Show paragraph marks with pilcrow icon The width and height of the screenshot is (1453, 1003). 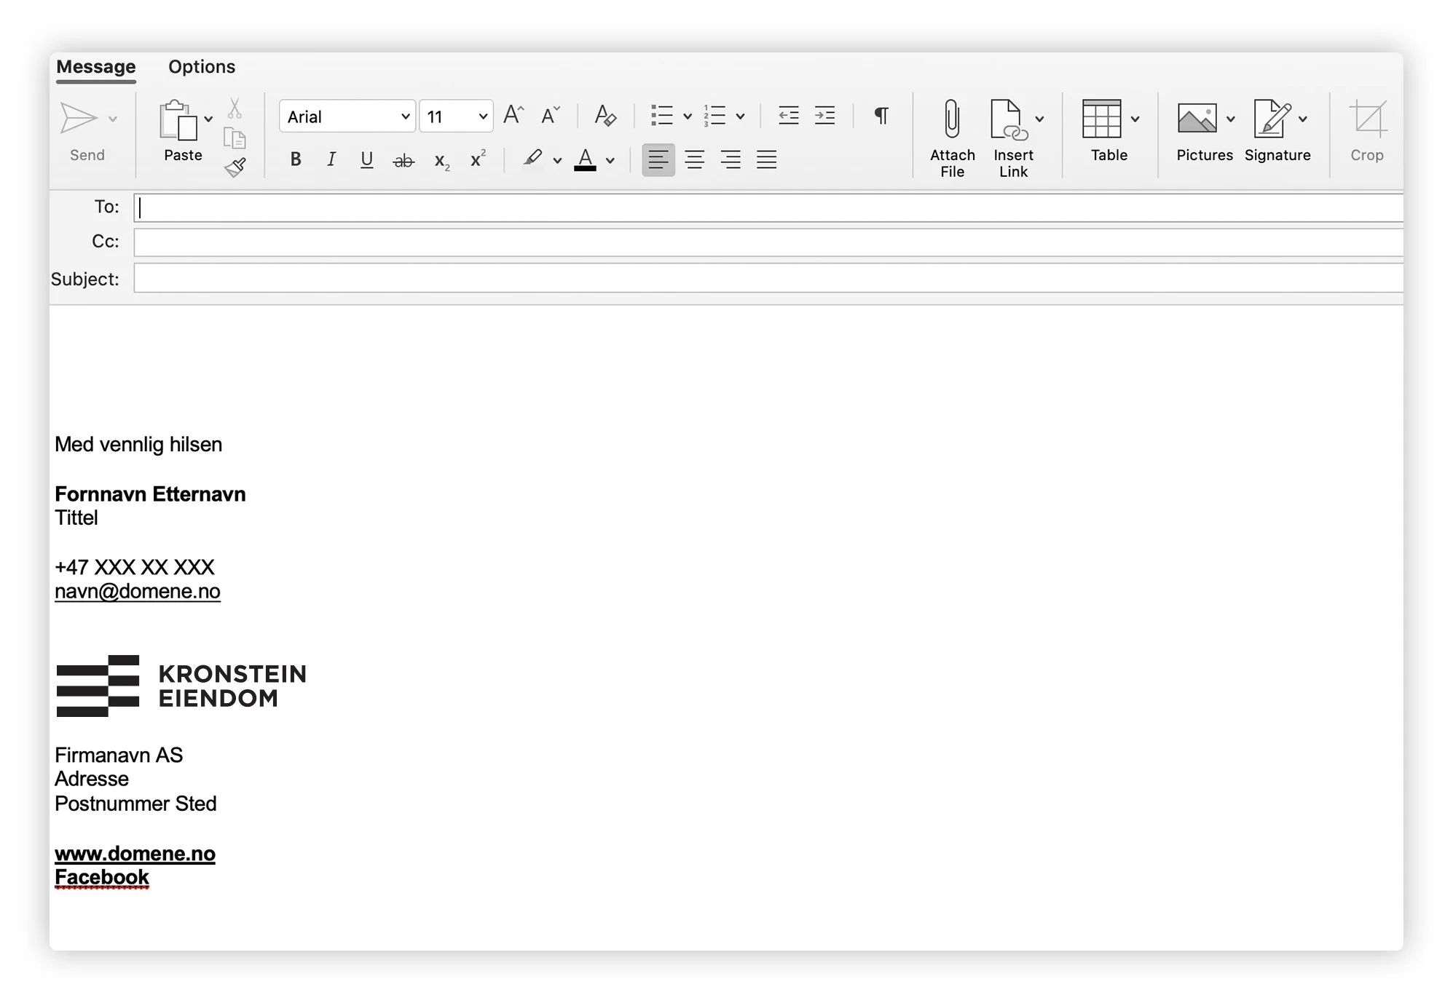coord(881,115)
